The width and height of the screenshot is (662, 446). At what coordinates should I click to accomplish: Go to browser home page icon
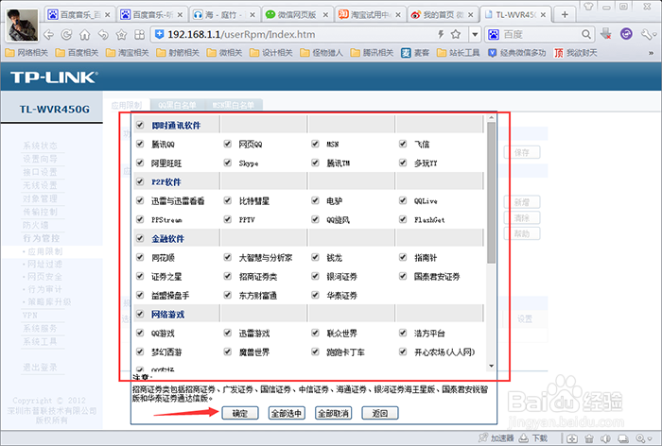coord(85,35)
